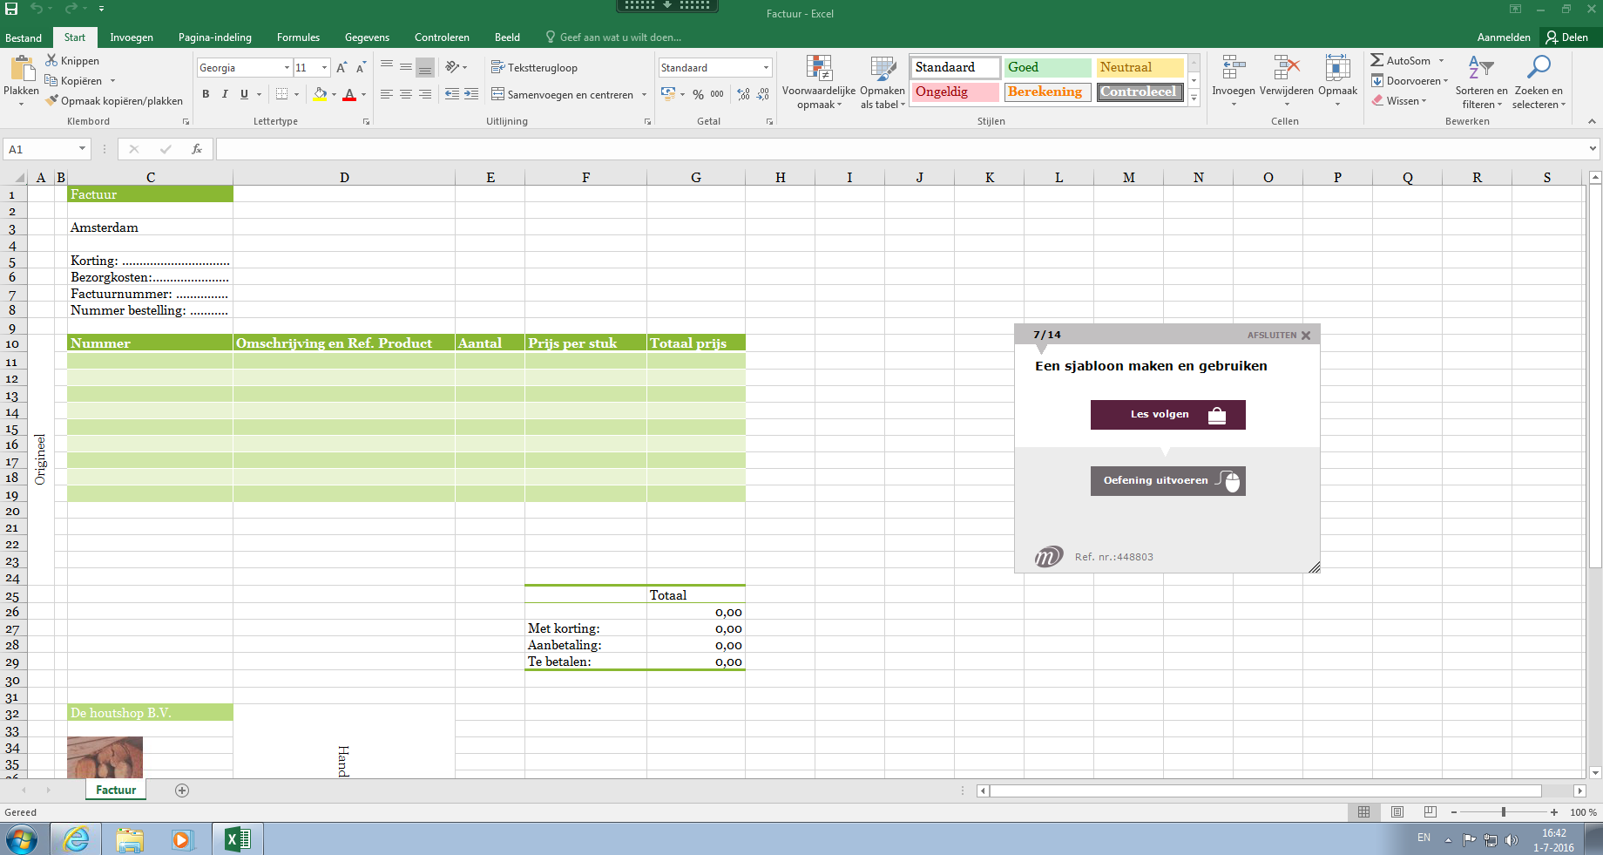Expand font color dropdown arrow
The height and width of the screenshot is (855, 1603).
coord(363,94)
